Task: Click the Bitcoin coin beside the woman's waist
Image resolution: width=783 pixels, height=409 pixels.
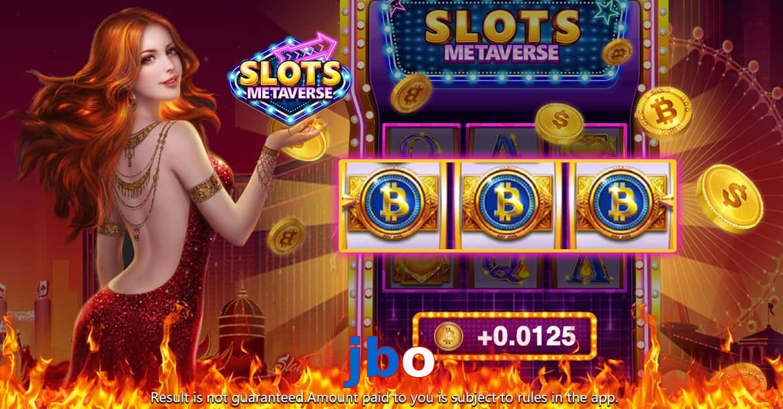Action: (x=286, y=235)
